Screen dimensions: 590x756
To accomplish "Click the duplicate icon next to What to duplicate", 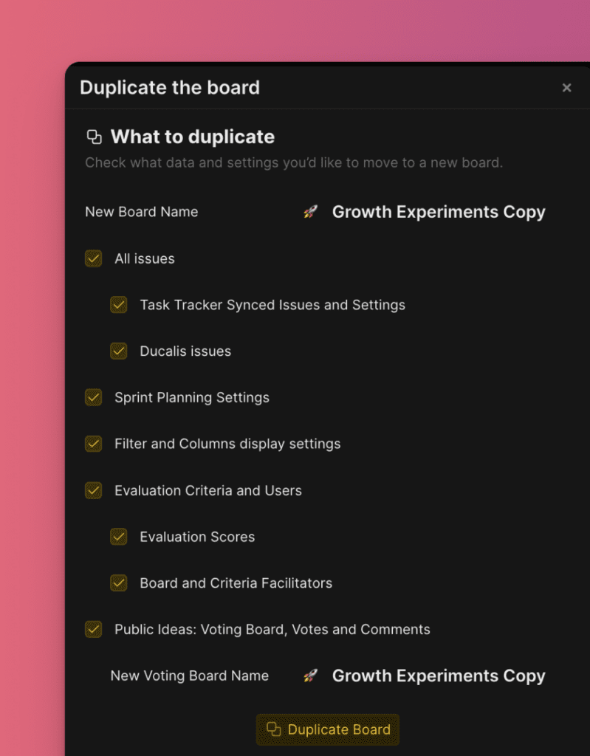I will 94,137.
